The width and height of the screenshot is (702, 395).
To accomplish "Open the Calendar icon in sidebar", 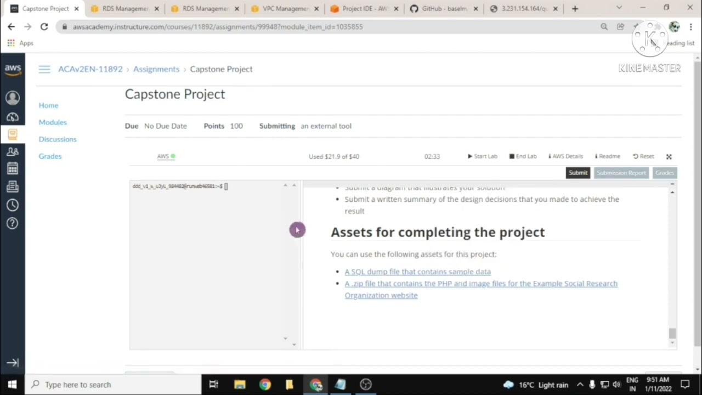I will point(13,168).
